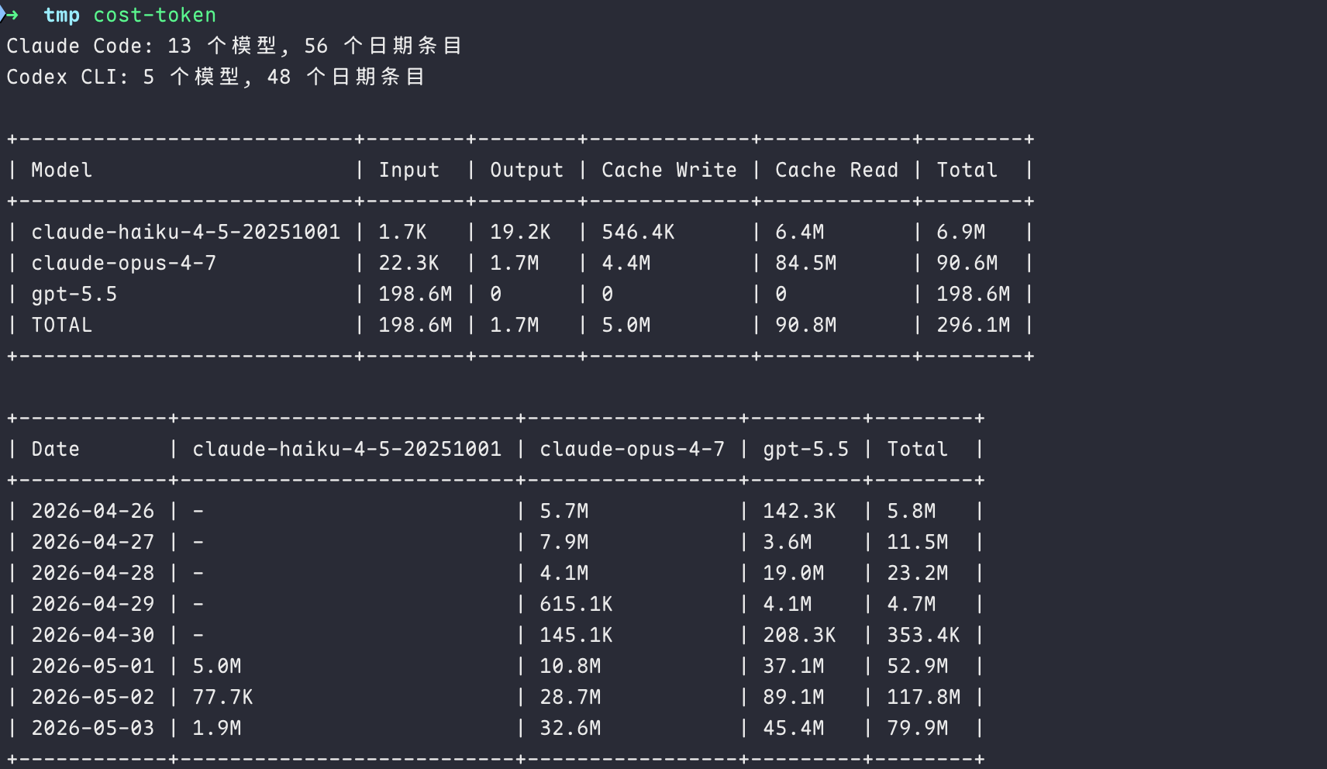Click the '546.4K' cache write value
The height and width of the screenshot is (769, 1327).
coord(639,232)
